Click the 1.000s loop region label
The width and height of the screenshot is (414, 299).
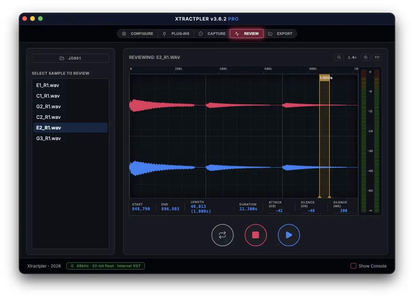326,78
